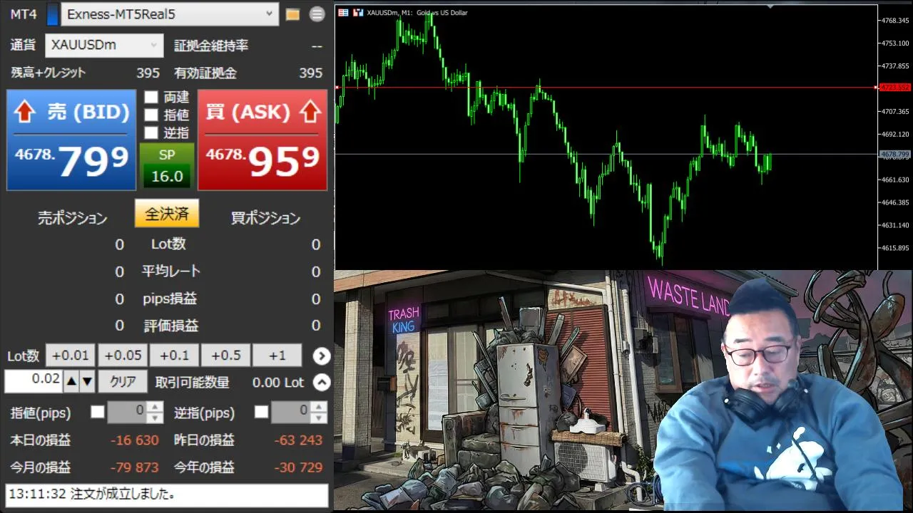Click the 本日の損益 value -16 630
The width and height of the screenshot is (913, 513).
134,440
